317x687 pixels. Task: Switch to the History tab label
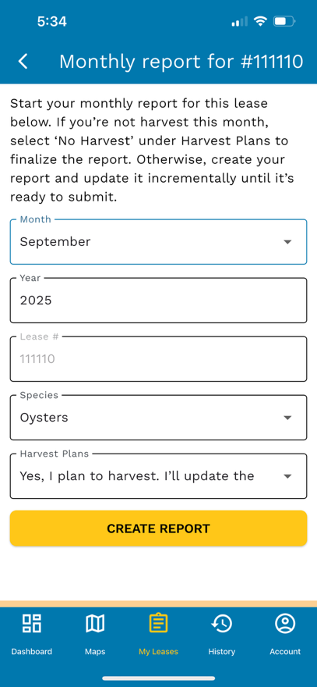(222, 652)
